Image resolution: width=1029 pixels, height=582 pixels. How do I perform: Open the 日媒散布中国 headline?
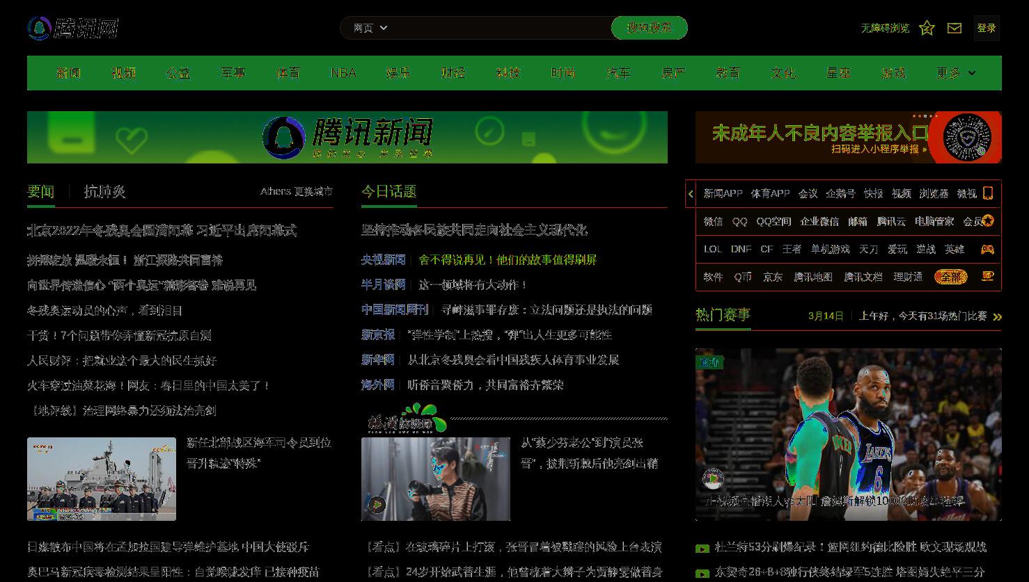pos(168,547)
